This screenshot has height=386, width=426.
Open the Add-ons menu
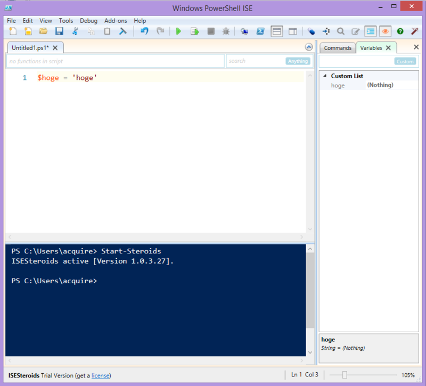point(116,21)
